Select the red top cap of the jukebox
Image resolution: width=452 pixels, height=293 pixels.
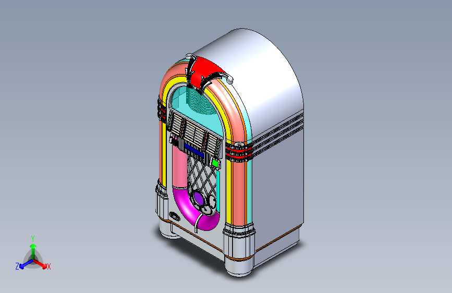coord(204,71)
